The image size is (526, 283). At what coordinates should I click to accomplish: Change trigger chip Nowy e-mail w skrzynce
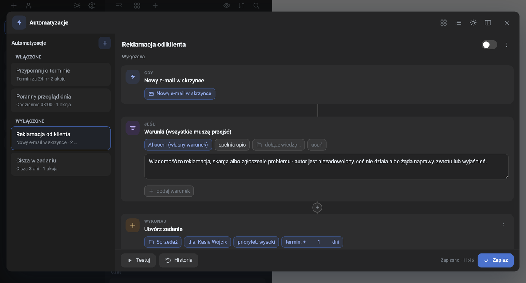[x=180, y=94]
